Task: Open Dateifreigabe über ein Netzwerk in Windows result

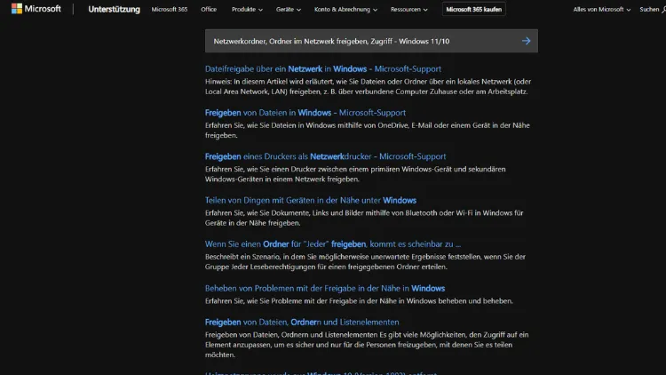Action: click(x=323, y=69)
